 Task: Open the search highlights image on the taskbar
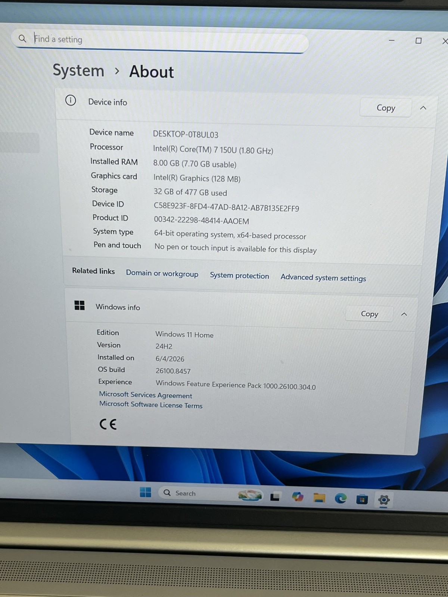pyautogui.click(x=250, y=495)
